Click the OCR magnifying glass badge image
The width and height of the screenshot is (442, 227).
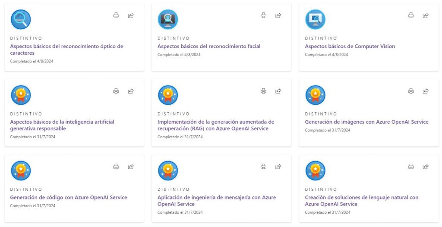(21, 19)
